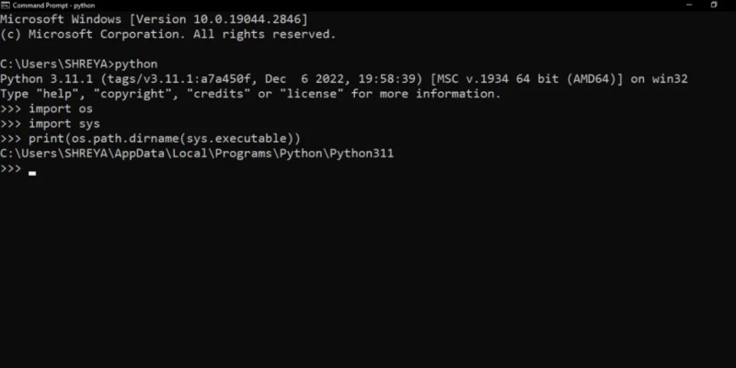This screenshot has width=736, height=368.
Task: Click the word "credits" in quotes
Action: [x=218, y=94]
